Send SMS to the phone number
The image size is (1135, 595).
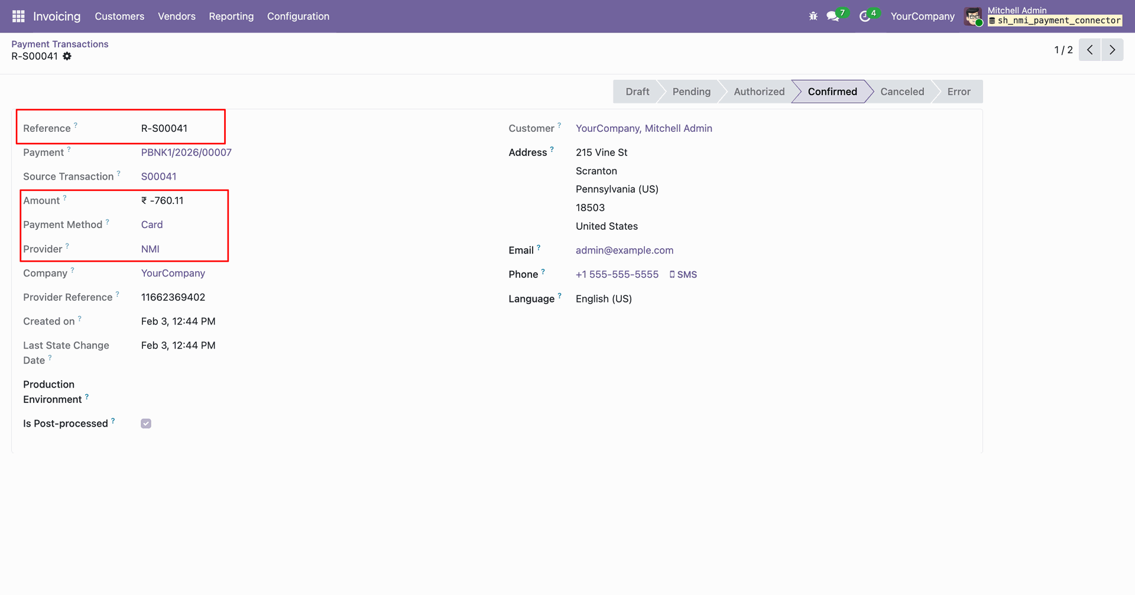click(683, 275)
